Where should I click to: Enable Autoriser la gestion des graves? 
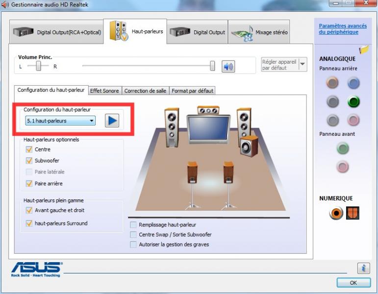133,245
